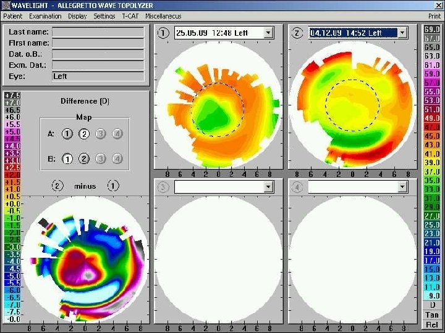
Task: Click the 51.0 swatch on diopter scale
Action: [x=432, y=110]
